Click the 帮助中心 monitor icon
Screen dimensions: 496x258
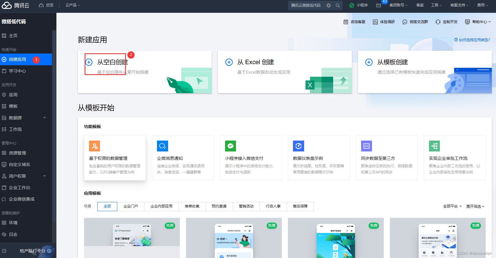click(467, 22)
